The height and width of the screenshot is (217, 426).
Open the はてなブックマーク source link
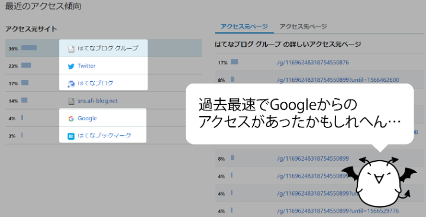[104, 135]
